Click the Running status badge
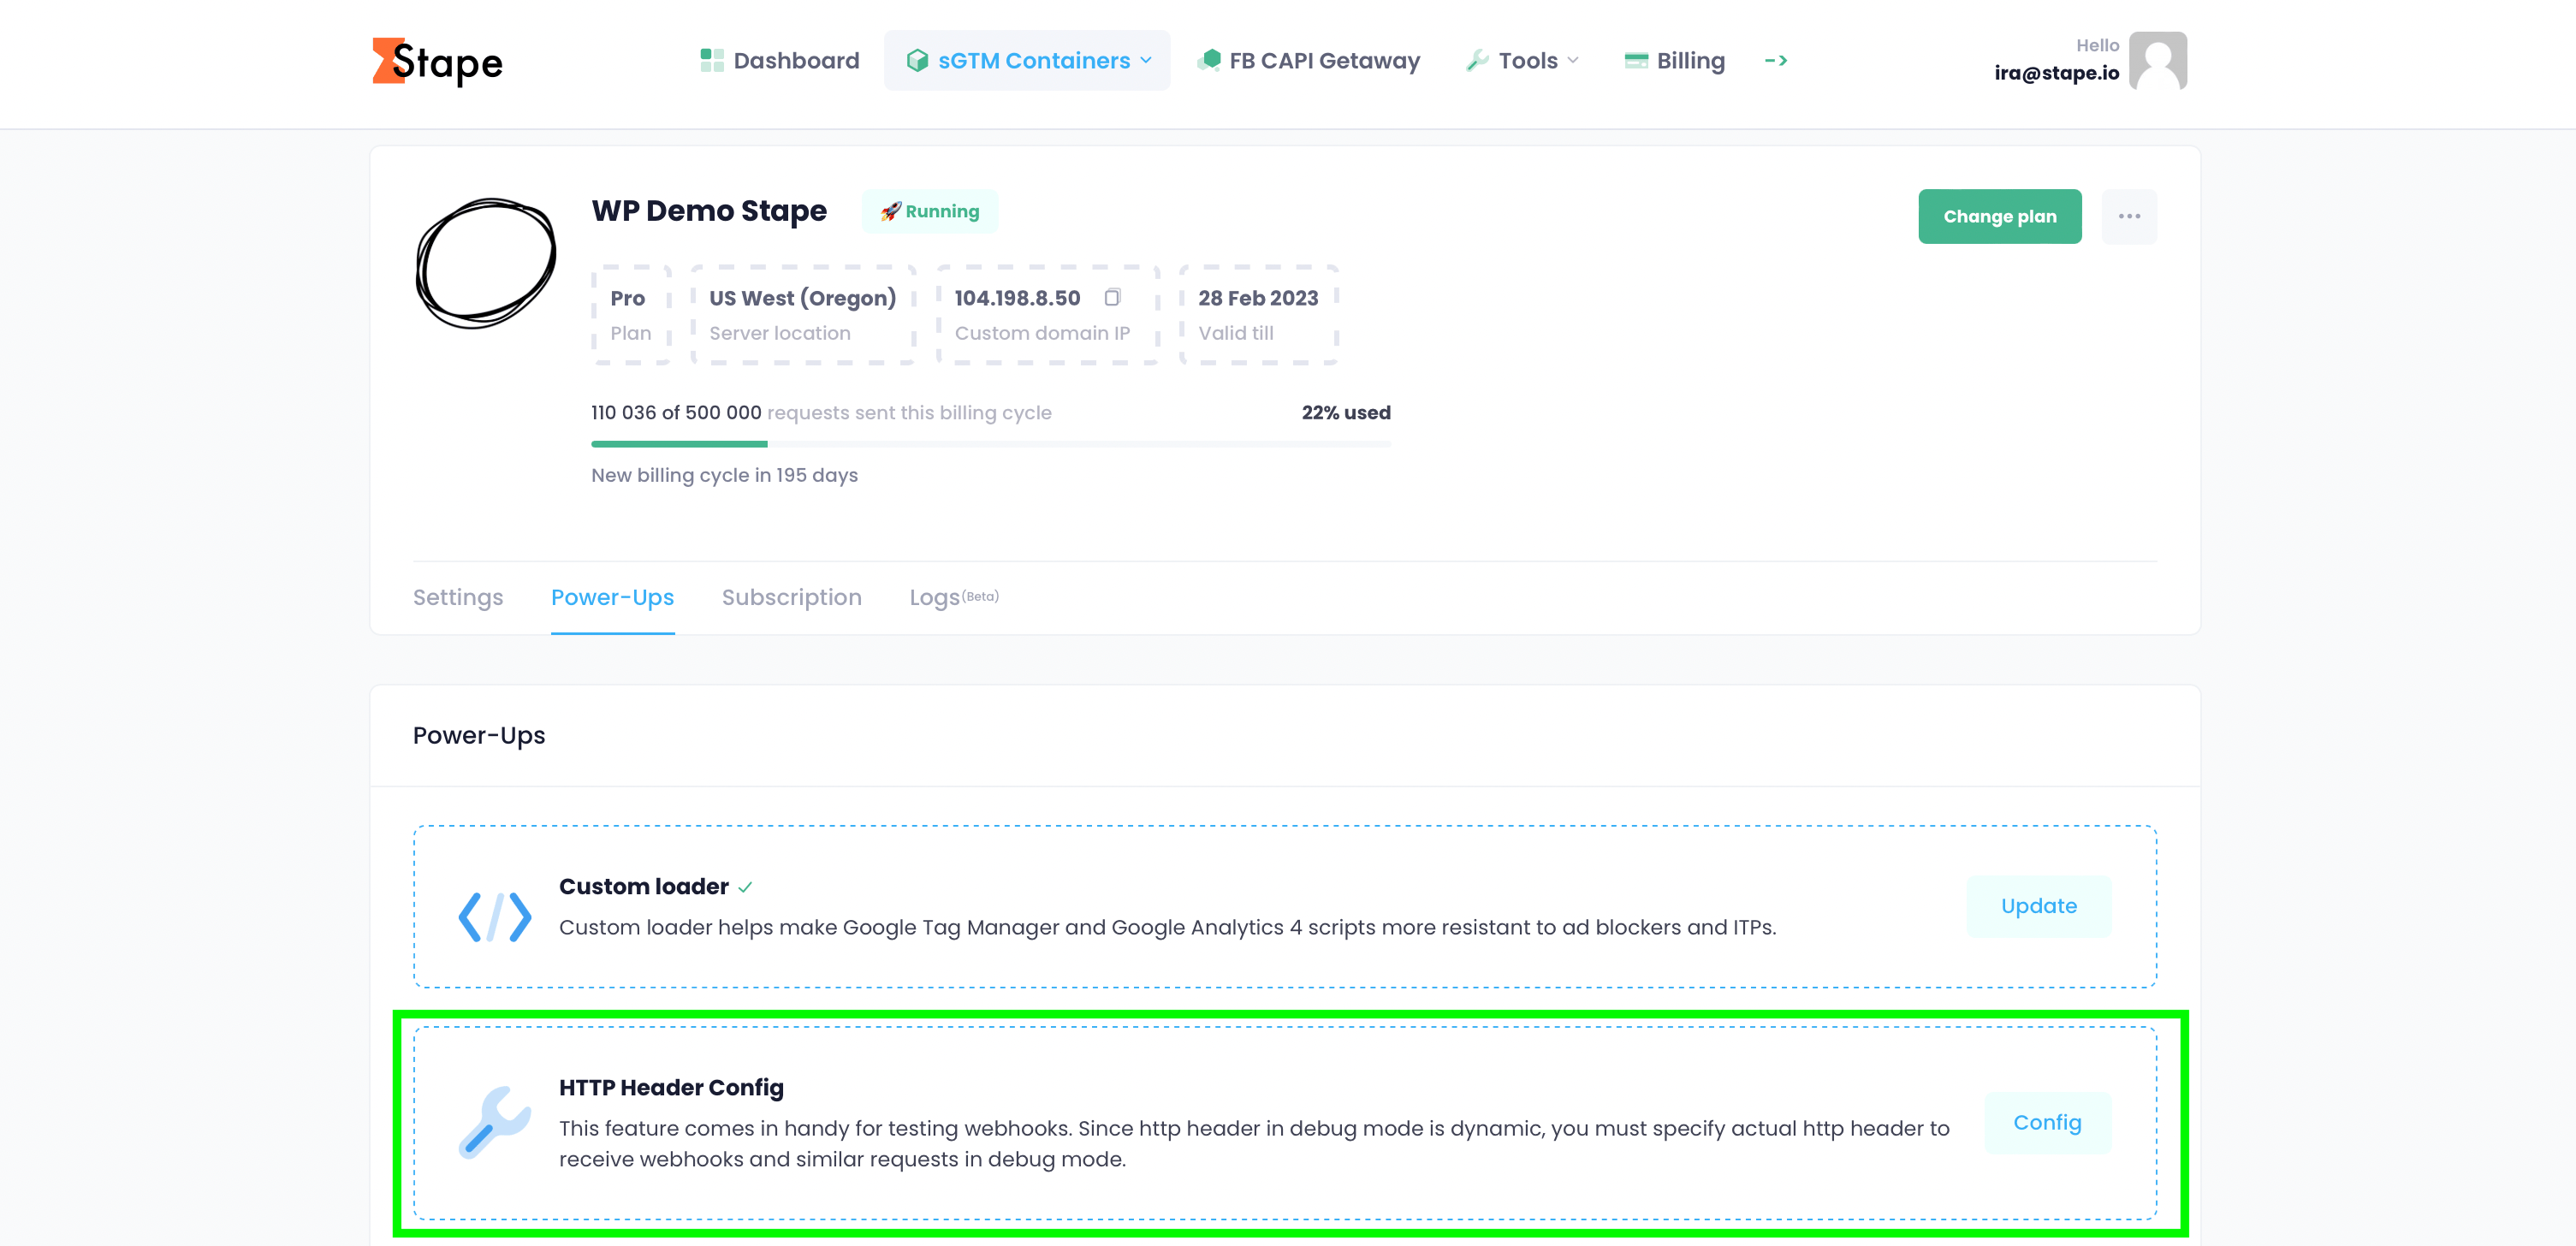This screenshot has height=1246, width=2576. [930, 211]
